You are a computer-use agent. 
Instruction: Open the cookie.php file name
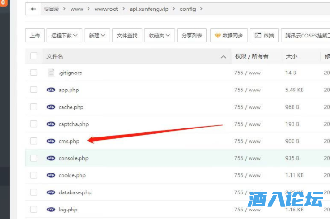click(x=72, y=175)
